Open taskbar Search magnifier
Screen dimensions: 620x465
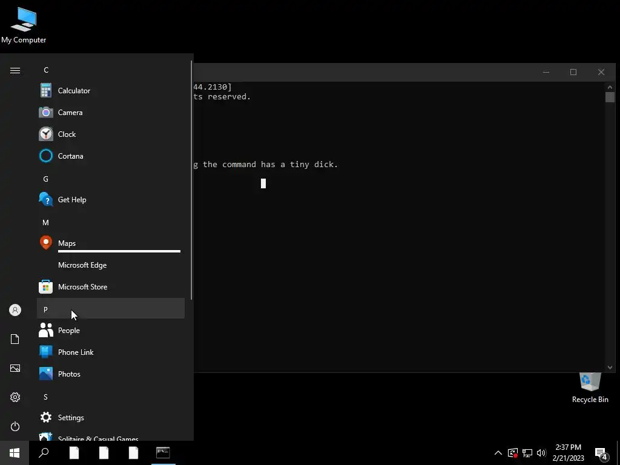[44, 453]
